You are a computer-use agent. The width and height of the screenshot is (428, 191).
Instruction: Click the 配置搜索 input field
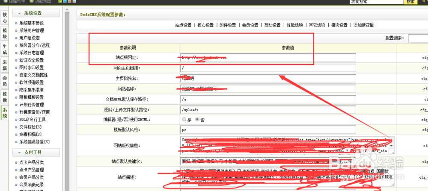tap(418, 38)
